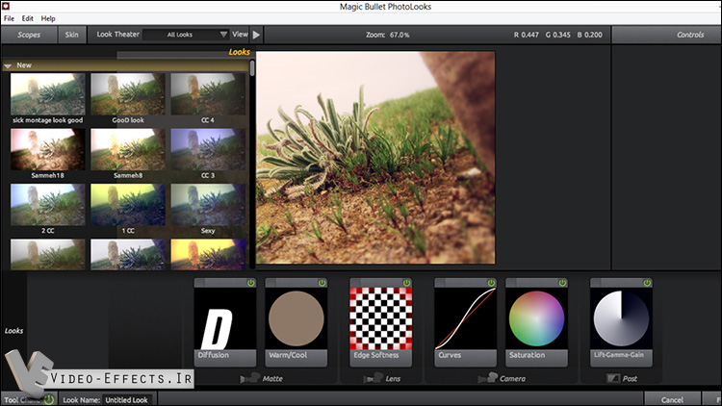
Task: Click the View play arrow icon
Action: [256, 35]
